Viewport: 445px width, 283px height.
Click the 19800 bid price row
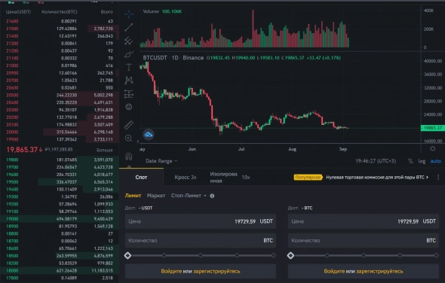60,160
